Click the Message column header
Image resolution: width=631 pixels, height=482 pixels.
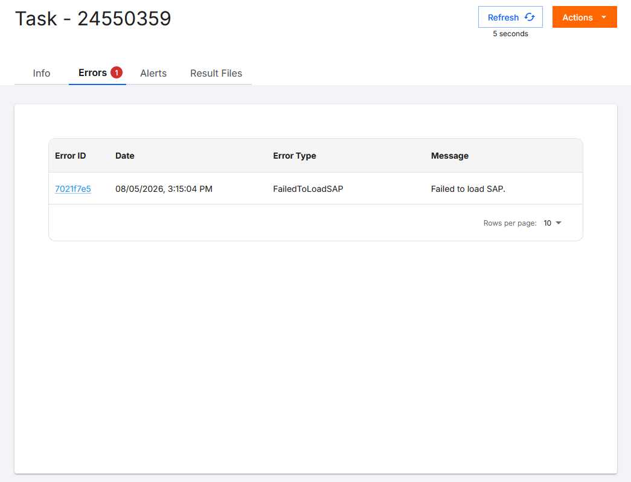(449, 156)
